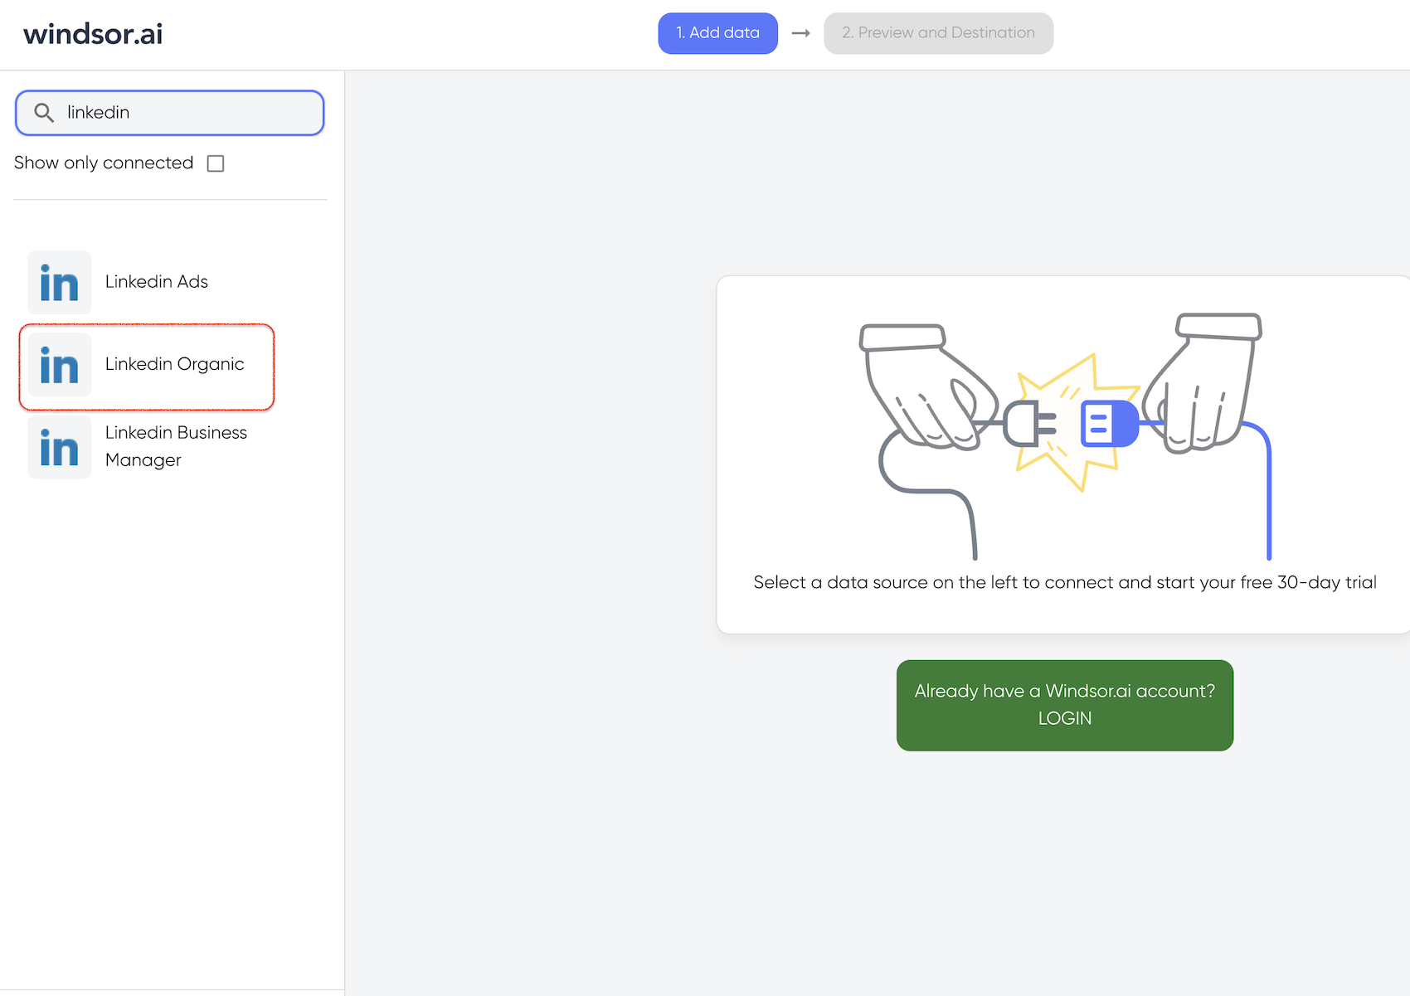This screenshot has width=1410, height=996.
Task: Click the search magnifier icon
Action: tap(45, 113)
